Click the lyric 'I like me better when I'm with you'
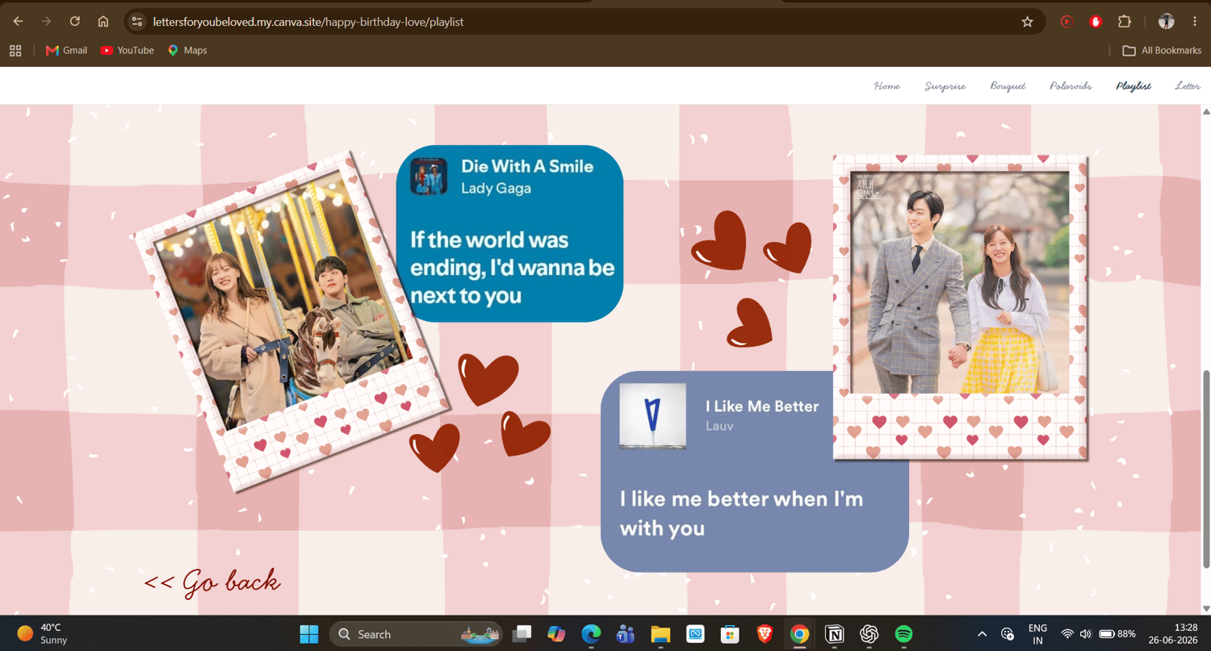Screen dimensions: 1211x651 tap(741, 513)
